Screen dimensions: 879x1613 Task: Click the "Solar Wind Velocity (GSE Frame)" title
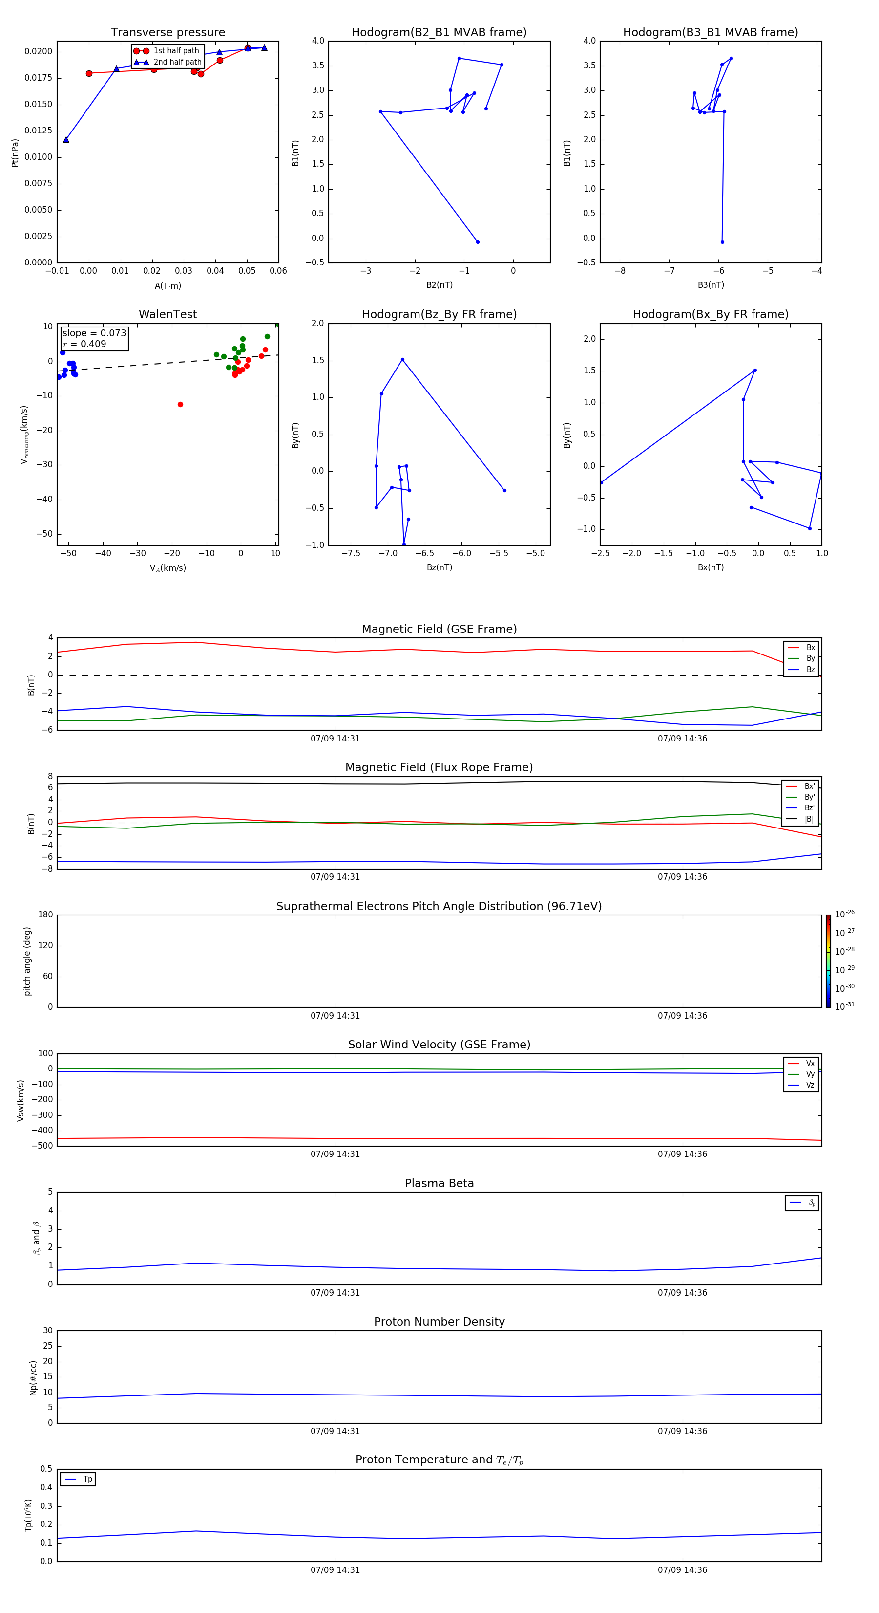(439, 1045)
